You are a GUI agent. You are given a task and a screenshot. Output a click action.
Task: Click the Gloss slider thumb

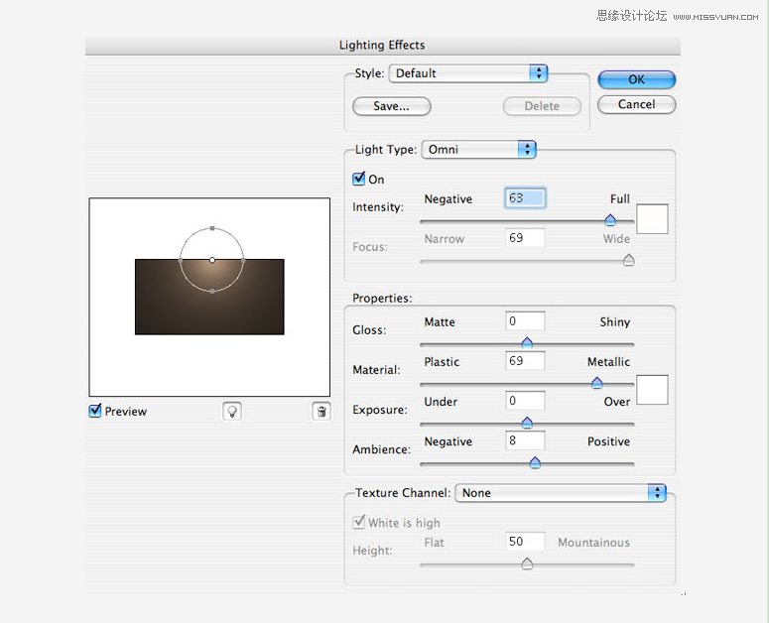527,343
